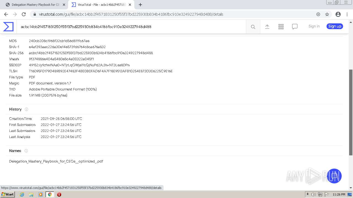This screenshot has height=198, width=353.
Task: Click the add-to-page plus circle icon in address bar
Action: [318, 14]
